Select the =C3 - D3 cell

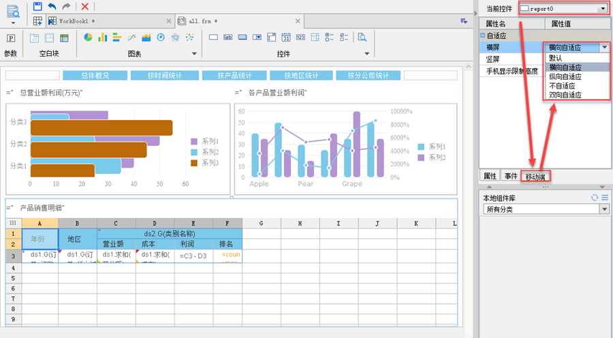tap(194, 256)
